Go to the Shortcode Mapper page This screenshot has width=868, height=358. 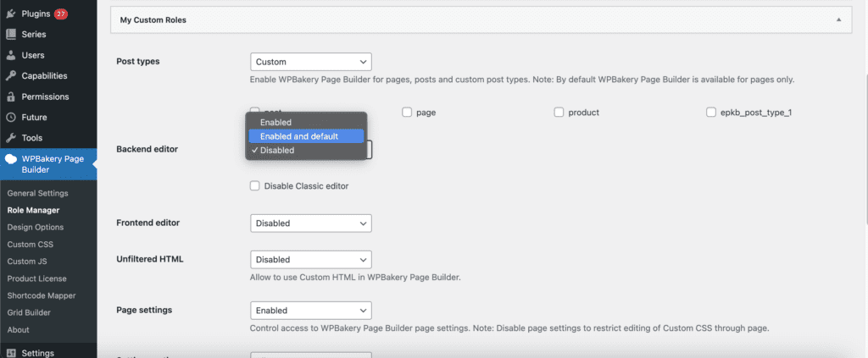click(41, 295)
